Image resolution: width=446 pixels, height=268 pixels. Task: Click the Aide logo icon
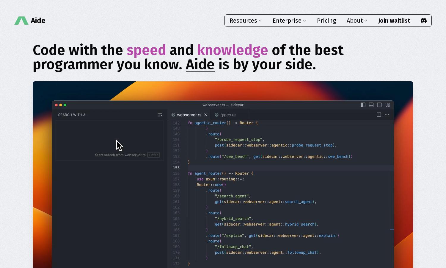pyautogui.click(x=21, y=21)
